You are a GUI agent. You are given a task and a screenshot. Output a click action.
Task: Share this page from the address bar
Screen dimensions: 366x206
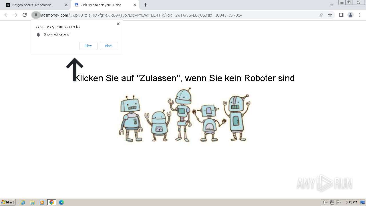[x=321, y=15]
